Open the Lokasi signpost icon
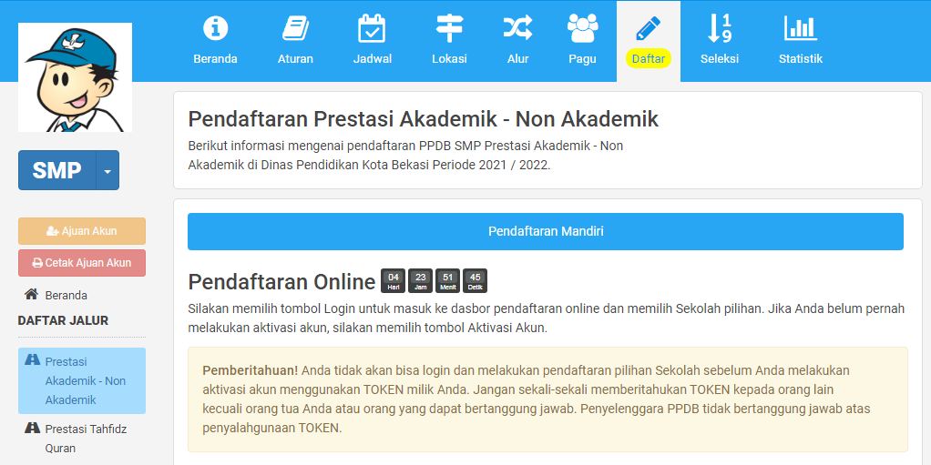This screenshot has width=931, height=465. pos(449,29)
